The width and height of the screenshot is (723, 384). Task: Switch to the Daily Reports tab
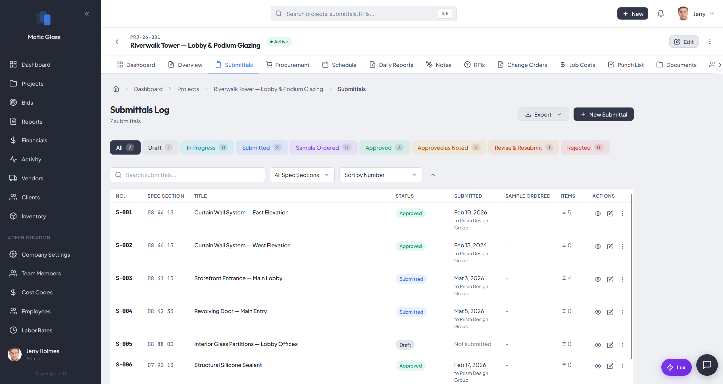391,65
